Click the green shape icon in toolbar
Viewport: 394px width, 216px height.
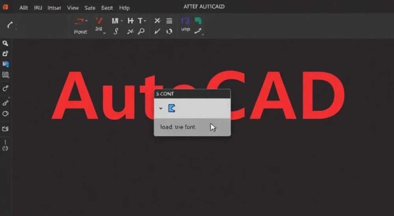[198, 20]
